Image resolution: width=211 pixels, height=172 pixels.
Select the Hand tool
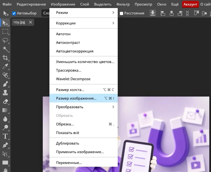[x=5, y=170]
